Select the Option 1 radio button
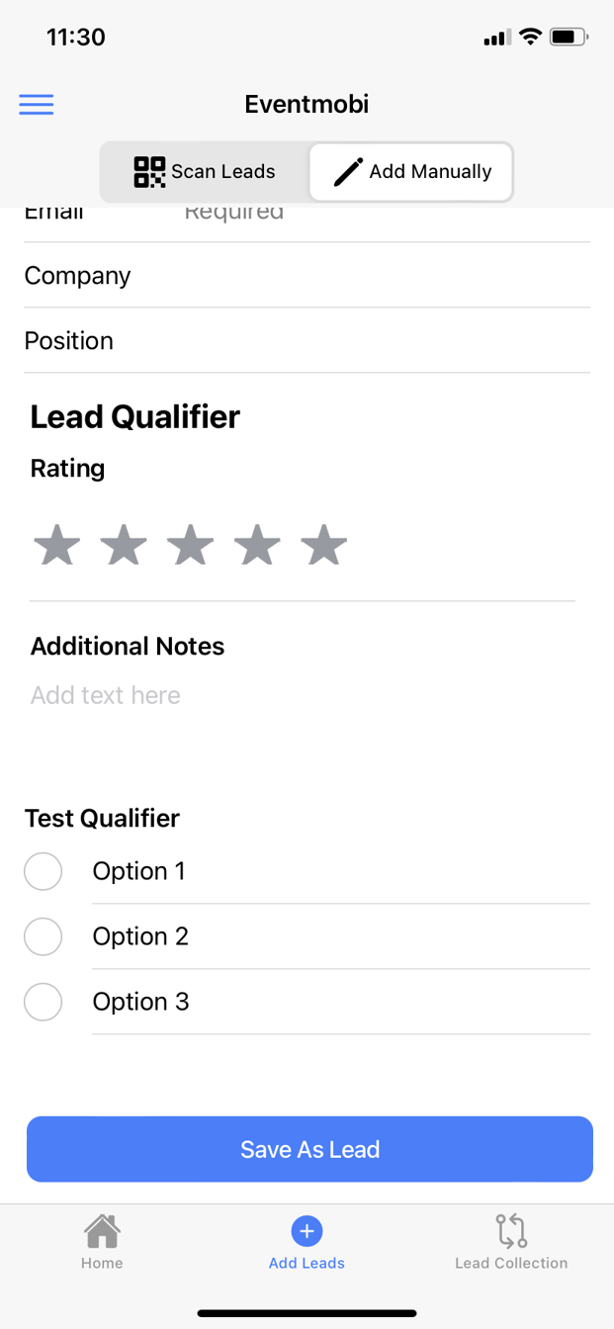The width and height of the screenshot is (614, 1329). 43,871
